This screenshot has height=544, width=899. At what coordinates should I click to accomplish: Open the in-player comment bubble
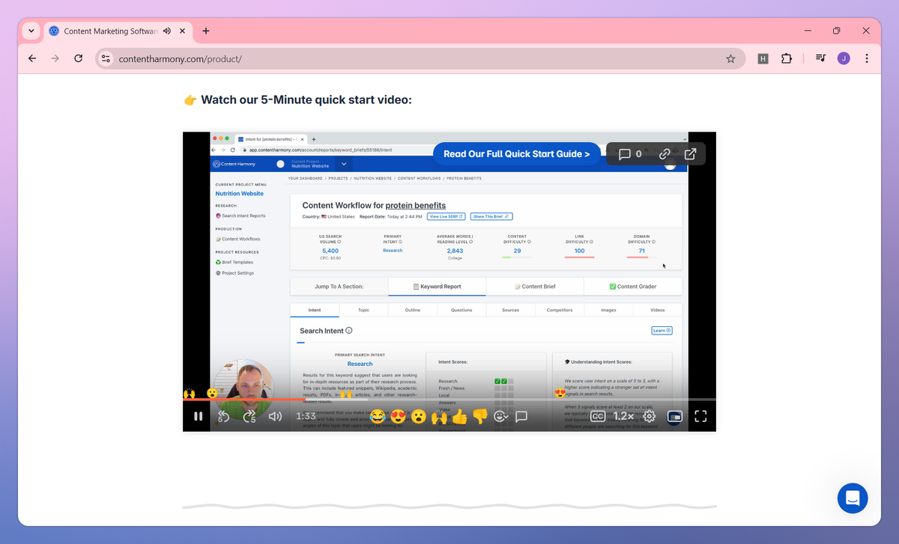pyautogui.click(x=521, y=416)
